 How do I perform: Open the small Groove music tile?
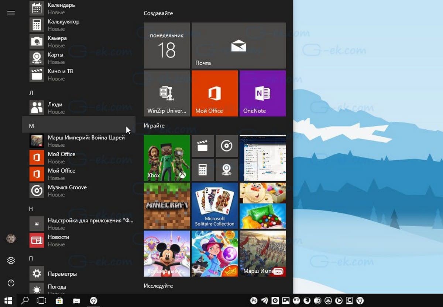click(x=227, y=146)
